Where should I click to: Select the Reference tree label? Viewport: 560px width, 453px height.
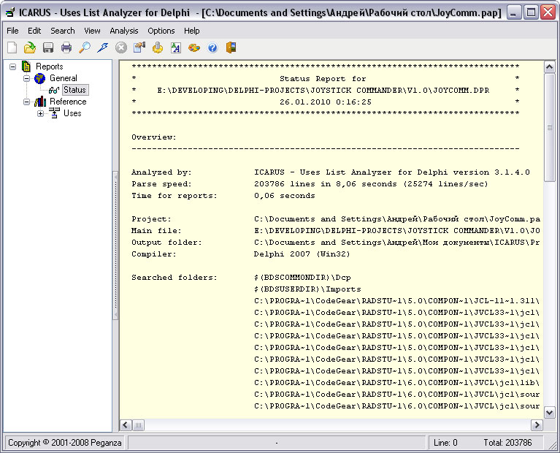tap(68, 102)
